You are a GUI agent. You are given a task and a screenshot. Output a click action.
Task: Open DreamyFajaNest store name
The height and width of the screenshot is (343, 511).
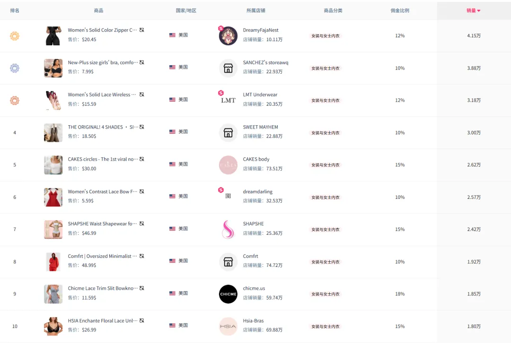[261, 30]
